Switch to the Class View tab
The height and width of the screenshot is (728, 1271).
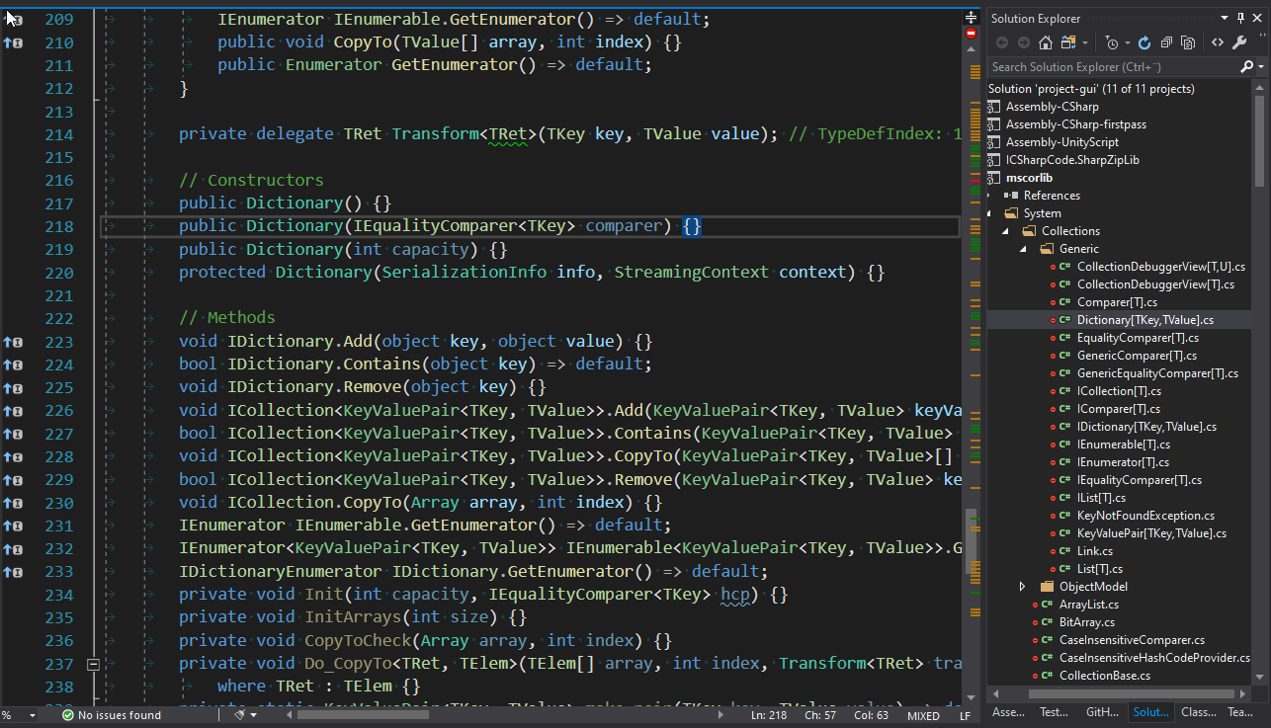1199,712
